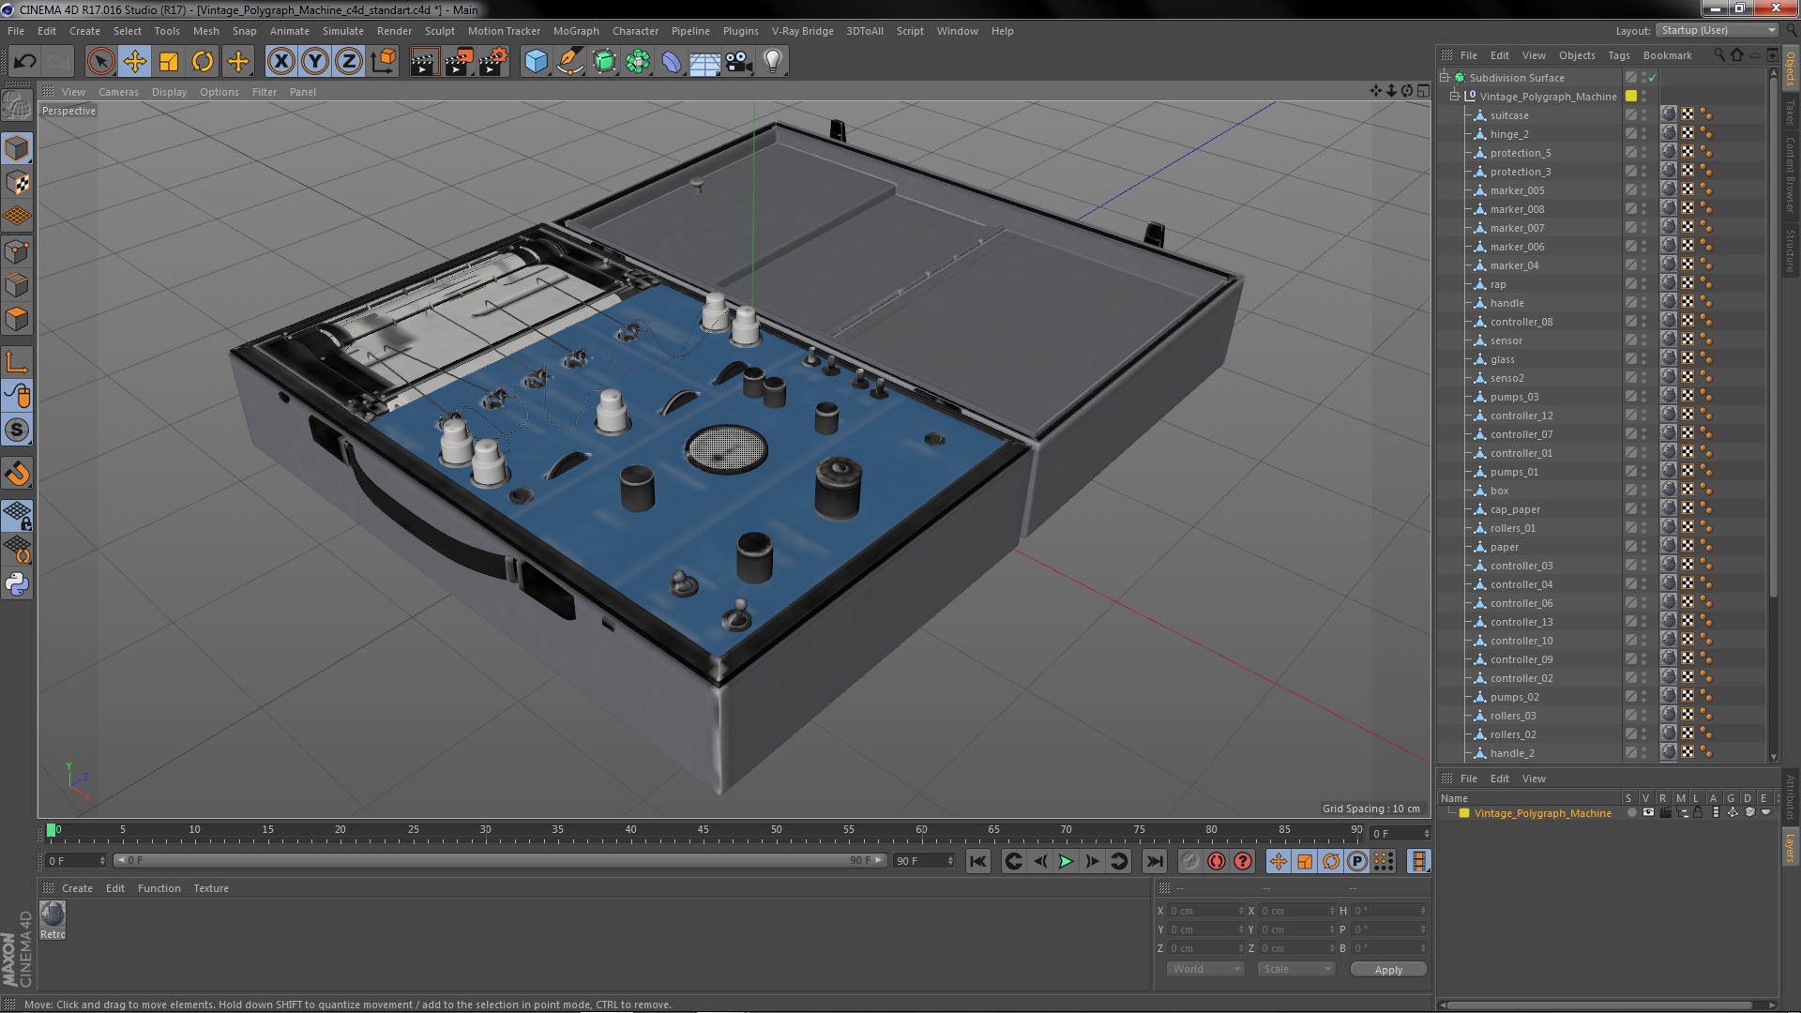Screen dimensions: 1801x1013
Task: Click the Apply button
Action: pos(1388,969)
